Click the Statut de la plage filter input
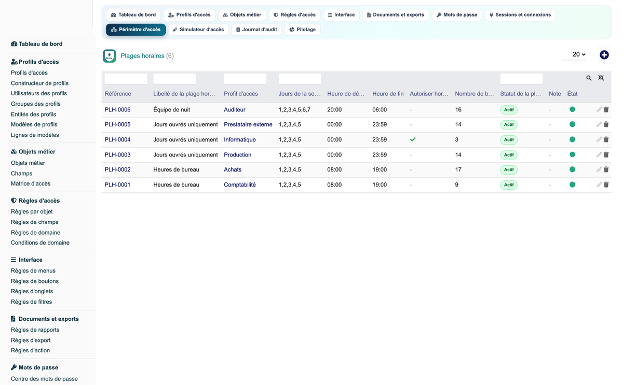This screenshot has width=623, height=385. click(x=521, y=79)
